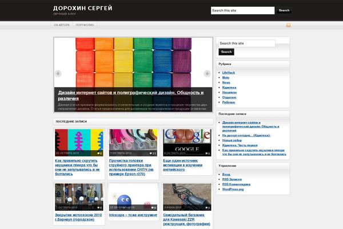Open sidebar post Новый набор
Viewport: 343px width, 229px height.
tap(232, 140)
